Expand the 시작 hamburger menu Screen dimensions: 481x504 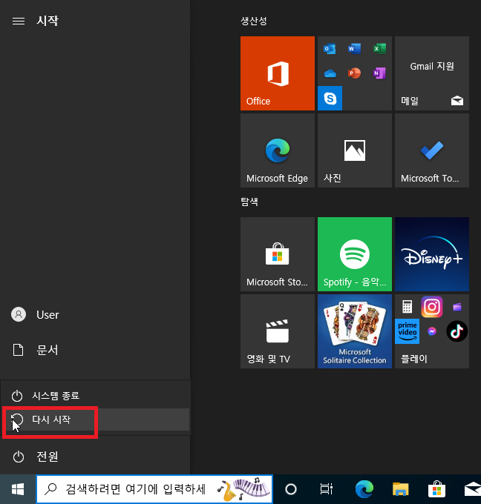[x=19, y=21]
